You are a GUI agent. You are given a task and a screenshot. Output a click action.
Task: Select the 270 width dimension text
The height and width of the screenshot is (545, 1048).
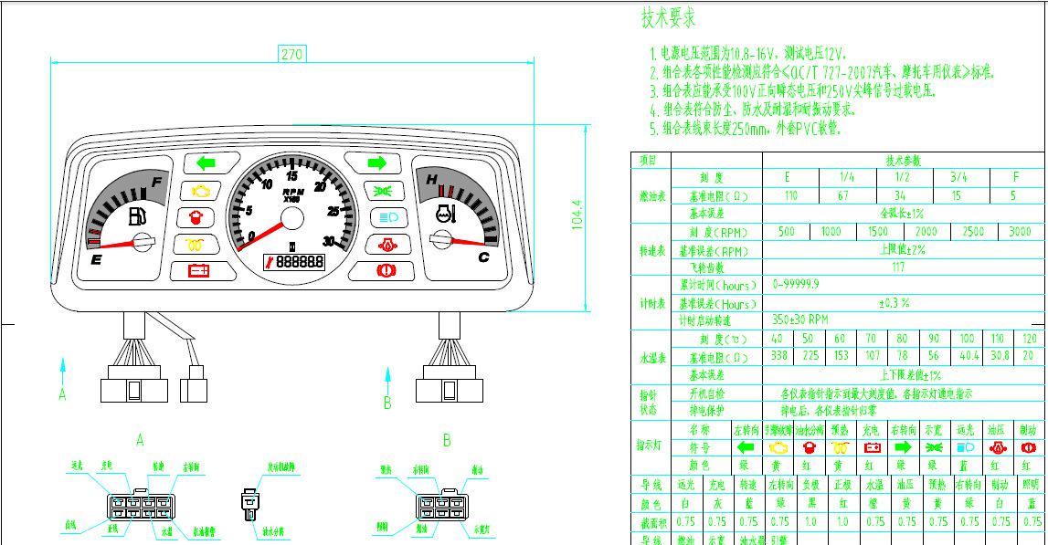tap(291, 54)
